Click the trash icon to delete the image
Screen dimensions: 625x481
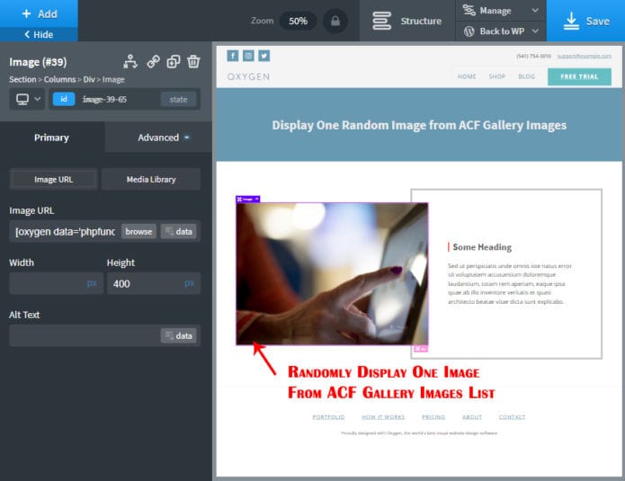tap(192, 62)
